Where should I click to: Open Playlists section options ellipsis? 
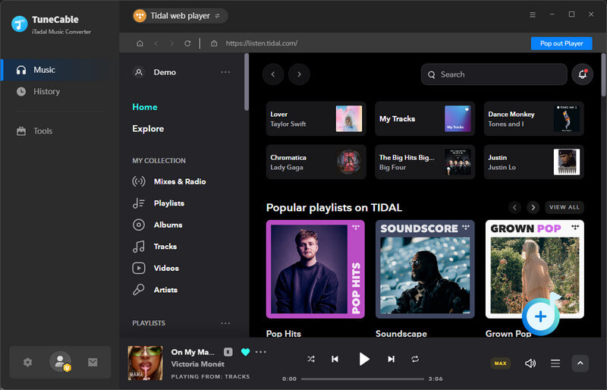[225, 323]
